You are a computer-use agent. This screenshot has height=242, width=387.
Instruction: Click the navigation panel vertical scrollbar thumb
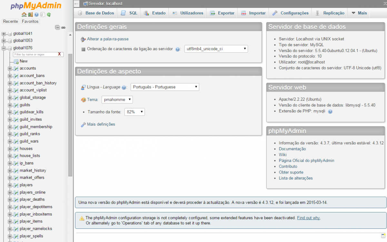70,115
